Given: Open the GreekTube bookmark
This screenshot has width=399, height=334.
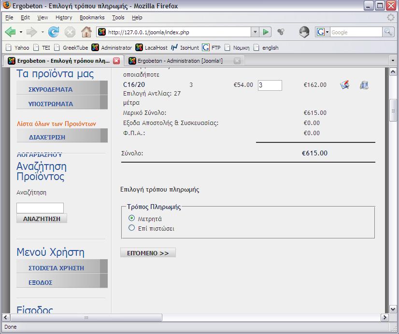Looking at the screenshot, I should coord(71,48).
